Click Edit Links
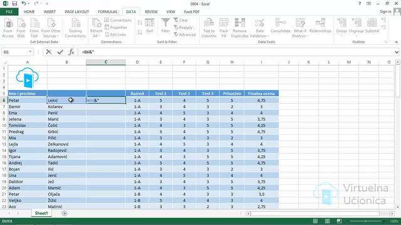Image resolution: width=401 pixels, height=225 pixels. 115,34
